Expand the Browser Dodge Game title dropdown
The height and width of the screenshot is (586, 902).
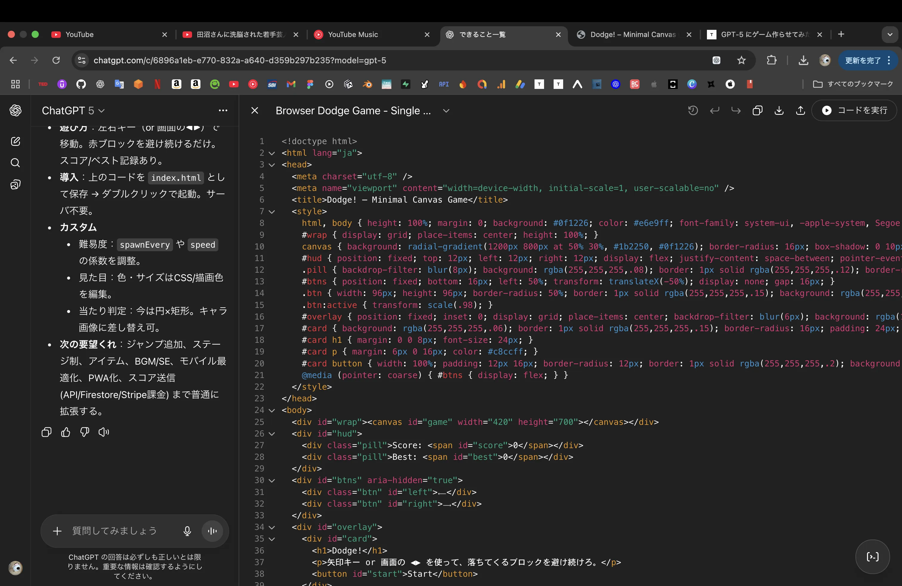click(x=446, y=111)
